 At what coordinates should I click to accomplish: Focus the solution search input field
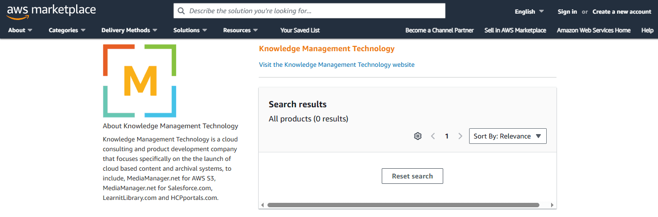(309, 11)
